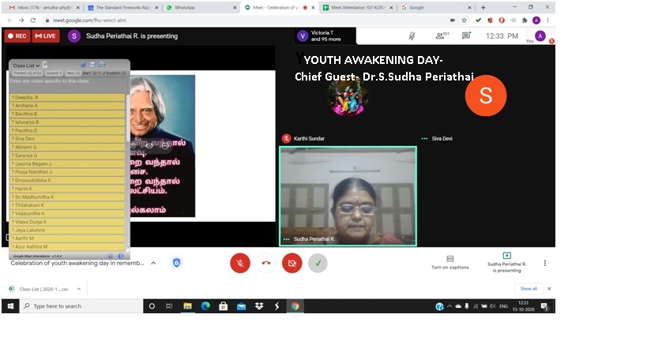The height and width of the screenshot is (363, 647).
Task: Switch to Google tab
Action: click(x=435, y=7)
